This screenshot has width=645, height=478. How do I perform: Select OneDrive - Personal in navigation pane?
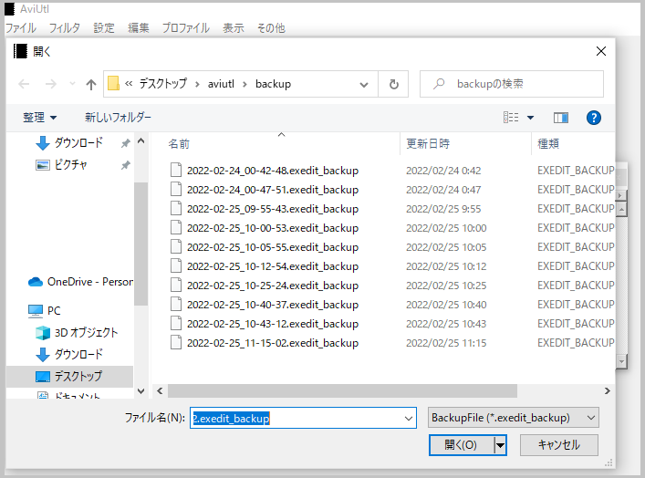[80, 282]
